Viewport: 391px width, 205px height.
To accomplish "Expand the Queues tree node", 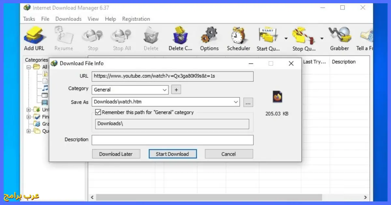I will 29,131.
